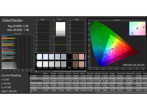Select the Light Skin target swatch

pyautogui.click(x=81, y=64)
